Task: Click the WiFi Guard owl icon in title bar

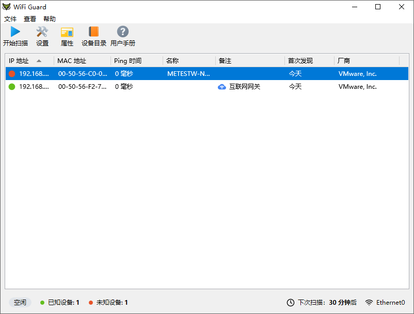Action: (6, 7)
